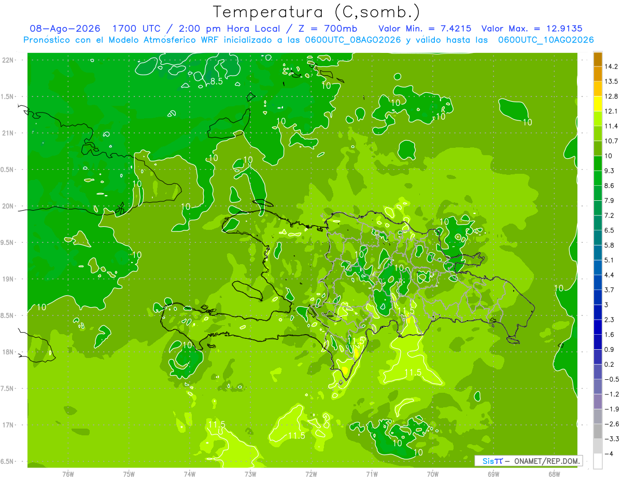Image resolution: width=622 pixels, height=481 pixels.
Task: Click the "18N" latitude axis label
Action: 8,352
